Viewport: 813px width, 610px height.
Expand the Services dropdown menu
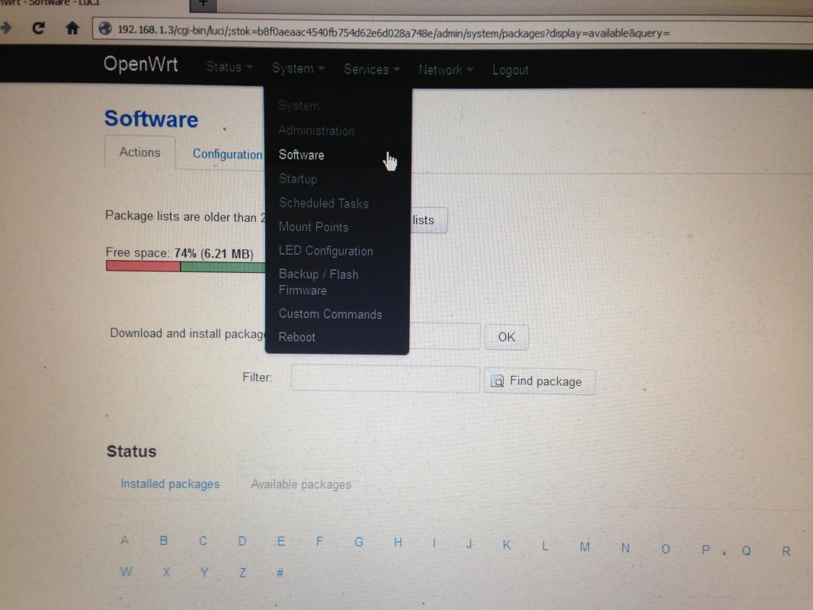coord(371,69)
